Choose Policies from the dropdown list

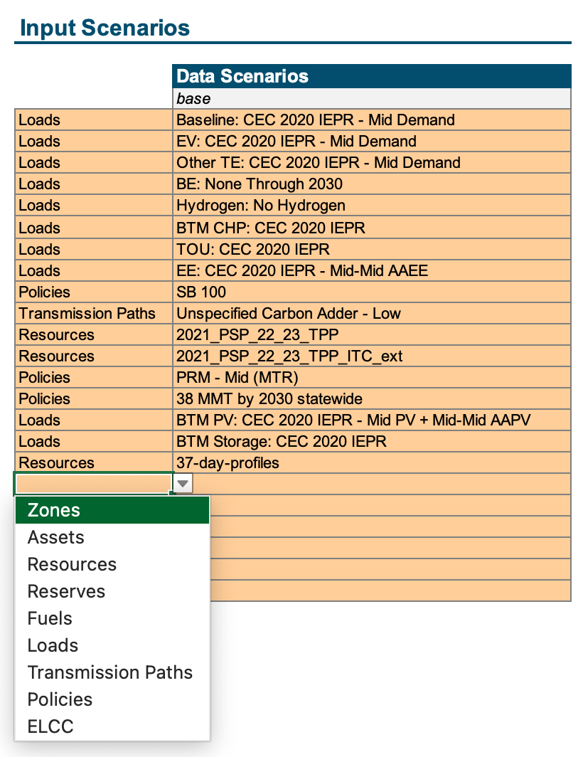tap(112, 699)
